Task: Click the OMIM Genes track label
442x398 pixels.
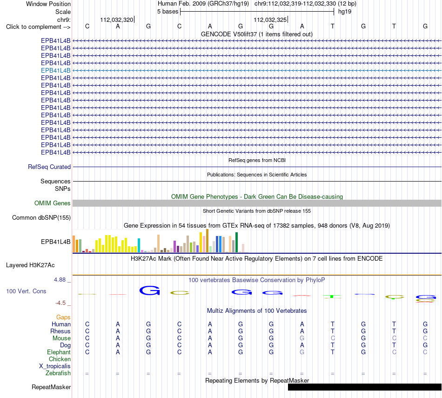Action: pyautogui.click(x=53, y=203)
